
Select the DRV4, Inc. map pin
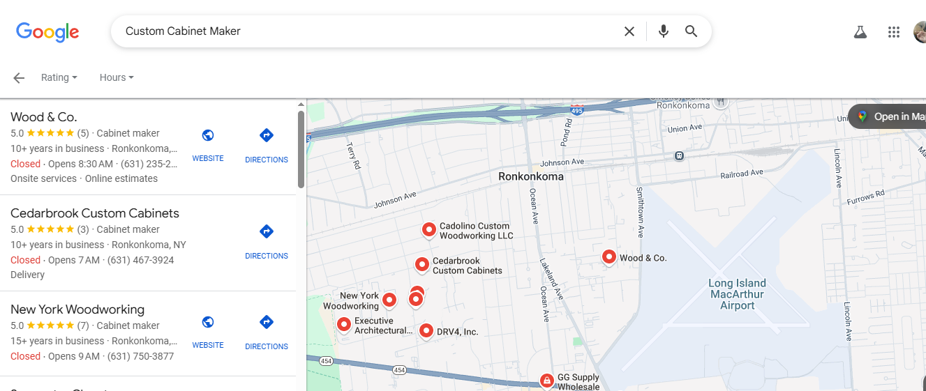click(426, 331)
